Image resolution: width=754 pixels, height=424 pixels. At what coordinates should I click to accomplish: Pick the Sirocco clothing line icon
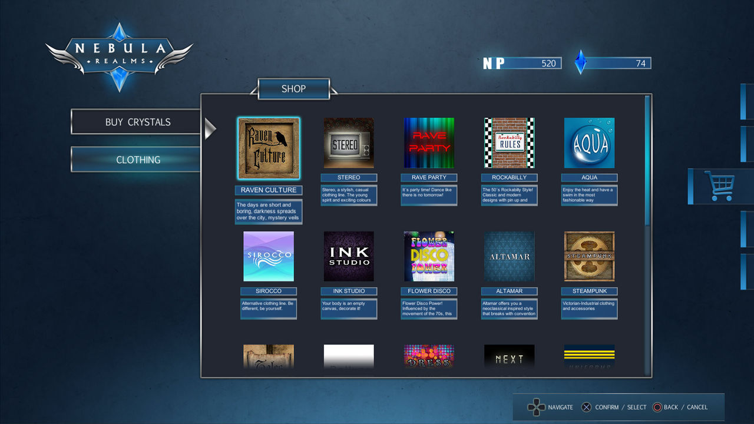point(269,256)
